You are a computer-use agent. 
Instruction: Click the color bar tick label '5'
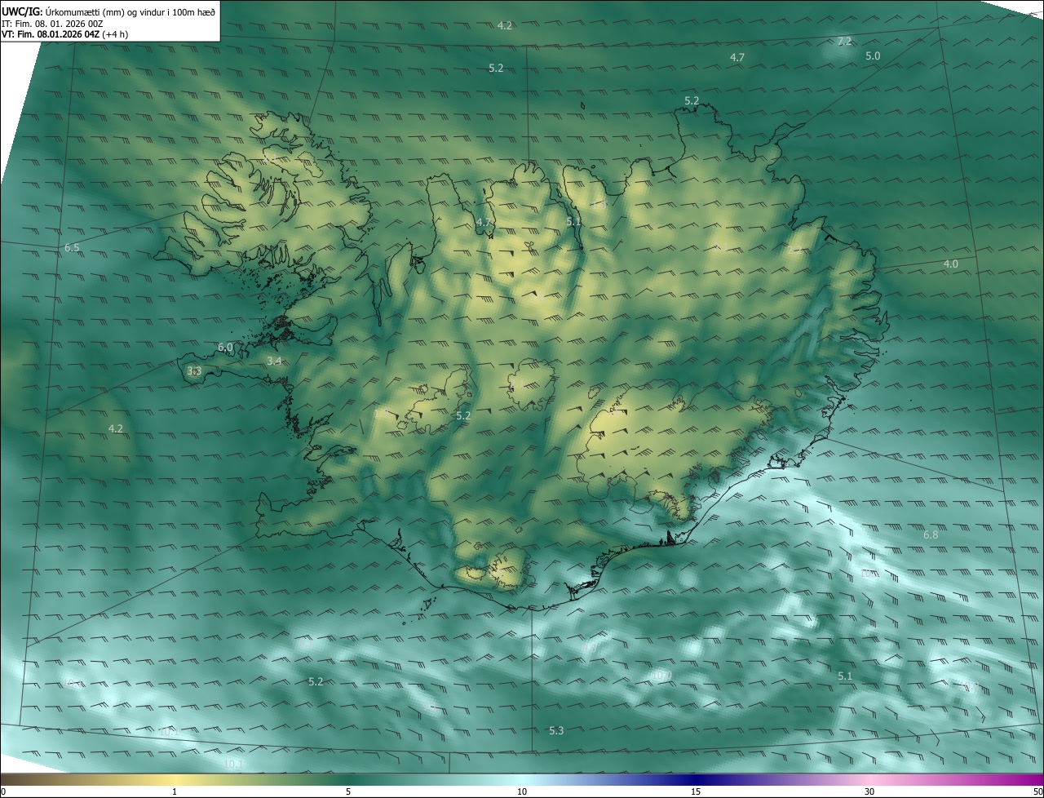click(x=348, y=791)
